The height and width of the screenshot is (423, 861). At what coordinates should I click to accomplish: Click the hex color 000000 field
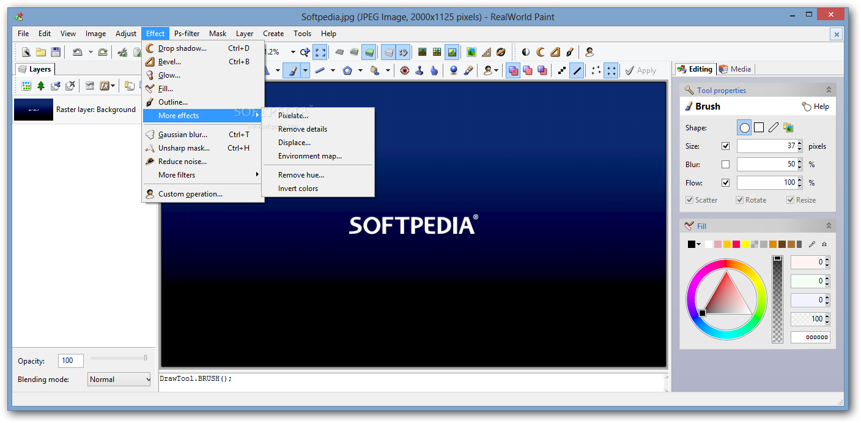coord(810,337)
